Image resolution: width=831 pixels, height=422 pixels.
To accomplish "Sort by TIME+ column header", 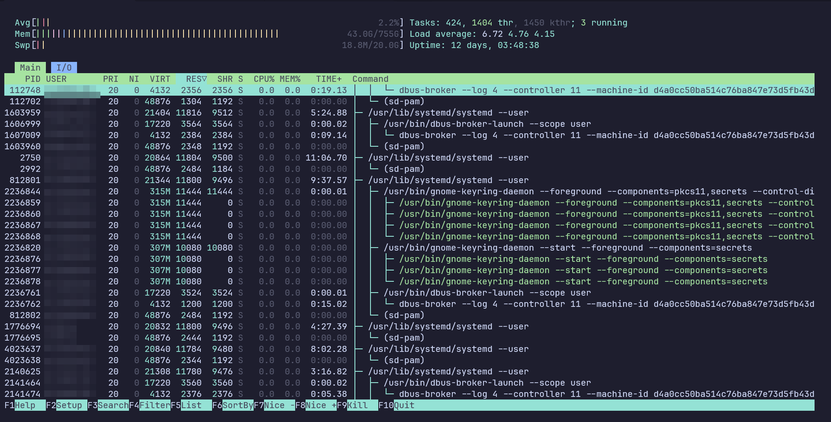I will [x=329, y=79].
